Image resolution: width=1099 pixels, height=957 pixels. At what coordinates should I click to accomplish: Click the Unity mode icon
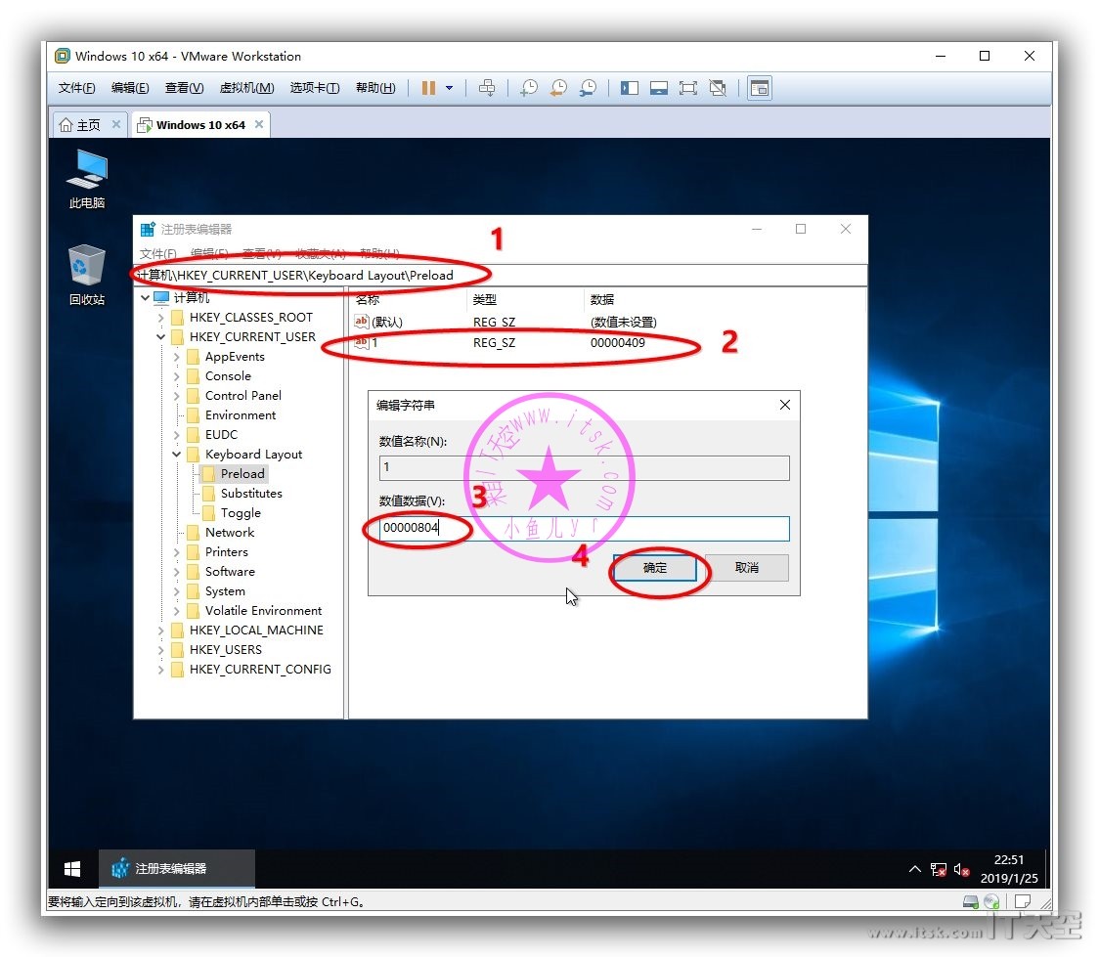[718, 88]
